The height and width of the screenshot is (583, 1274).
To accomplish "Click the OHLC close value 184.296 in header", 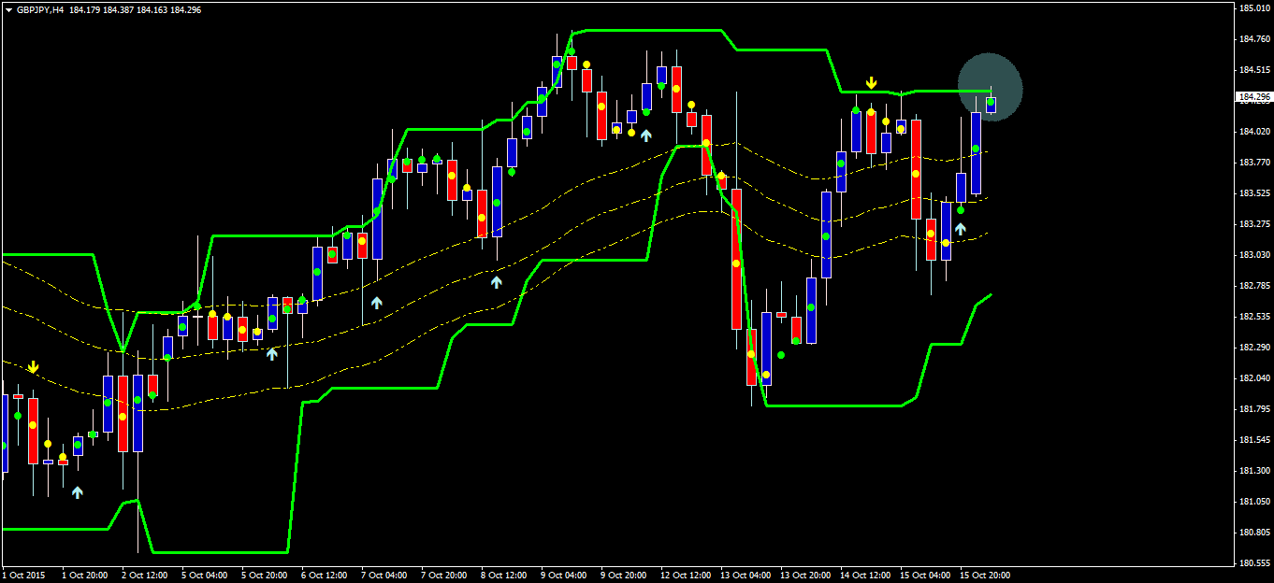I will pos(185,9).
